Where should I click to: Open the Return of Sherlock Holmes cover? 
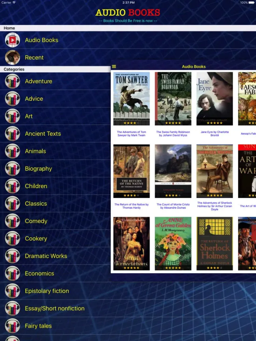point(215,243)
